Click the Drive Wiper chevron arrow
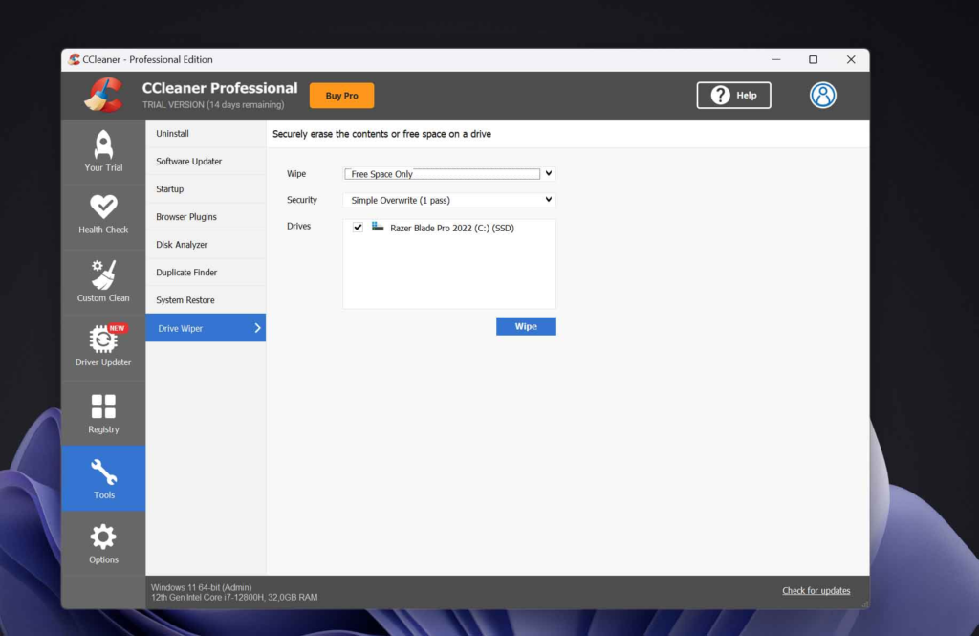Image resolution: width=979 pixels, height=636 pixels. point(257,328)
